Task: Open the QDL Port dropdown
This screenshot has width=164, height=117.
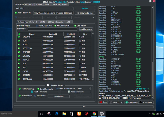Action: click(x=50, y=8)
